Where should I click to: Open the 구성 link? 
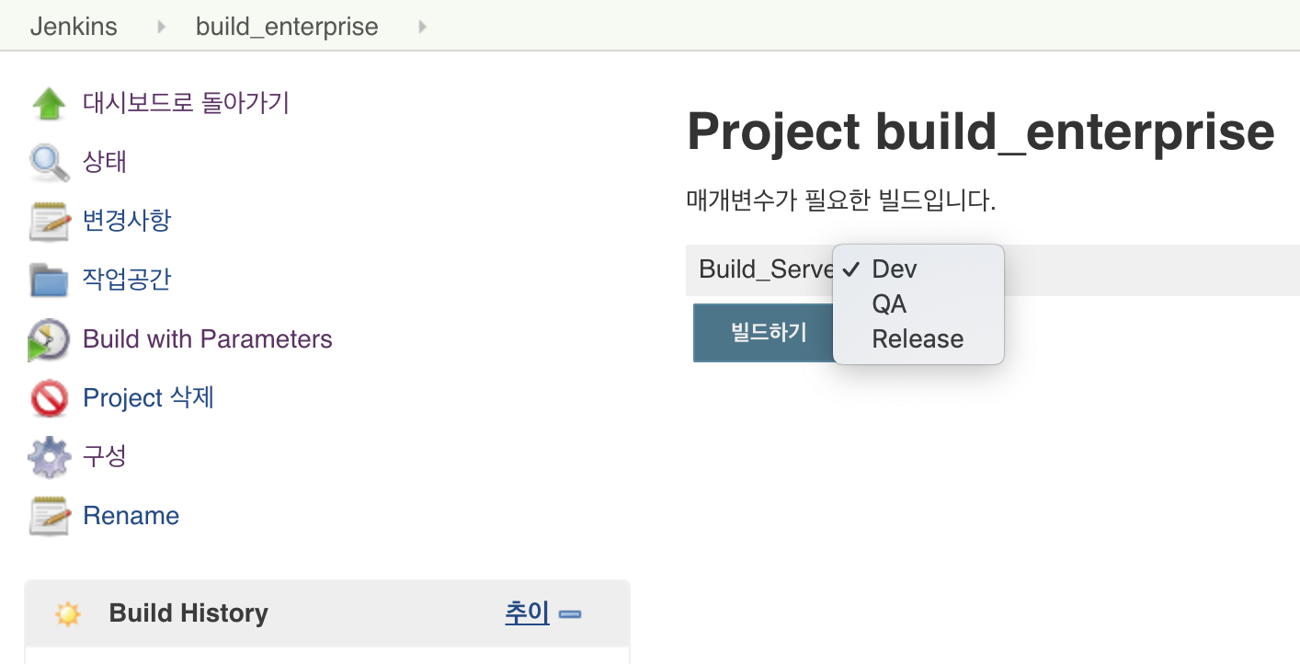tap(105, 456)
